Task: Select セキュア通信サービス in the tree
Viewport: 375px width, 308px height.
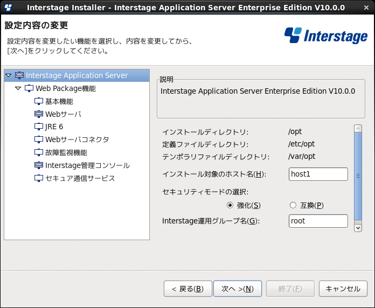Action: click(x=80, y=178)
